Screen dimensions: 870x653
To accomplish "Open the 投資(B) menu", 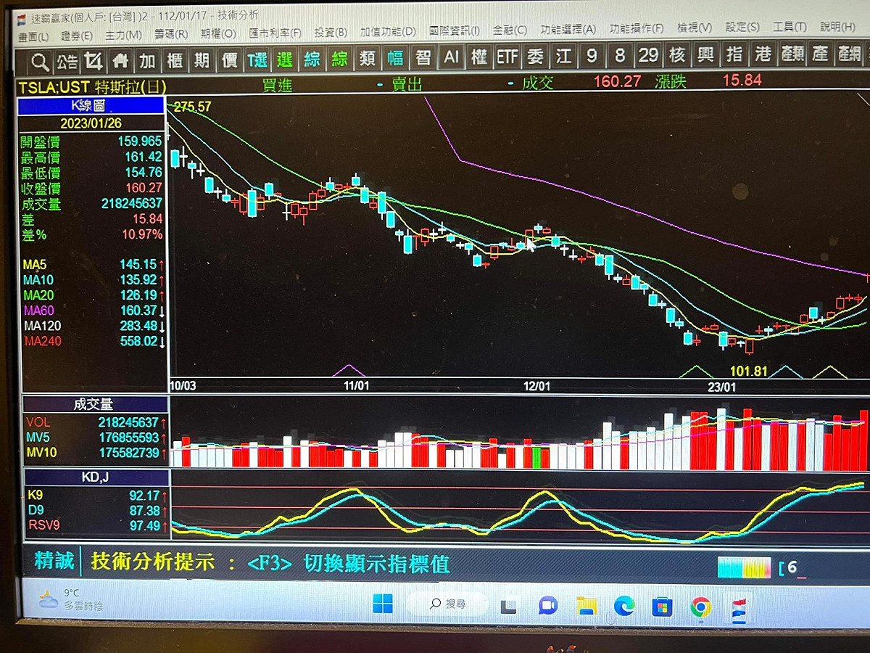I will click(331, 32).
